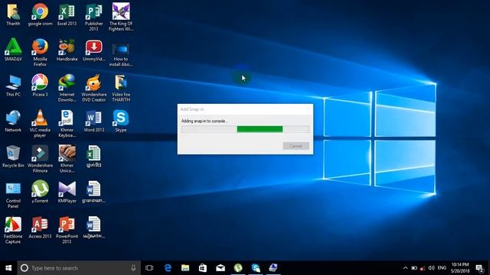Open This PC icon
490x275 pixels.
[13, 86]
